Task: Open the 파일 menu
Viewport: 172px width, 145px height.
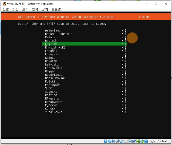Action: pyautogui.click(x=6, y=9)
